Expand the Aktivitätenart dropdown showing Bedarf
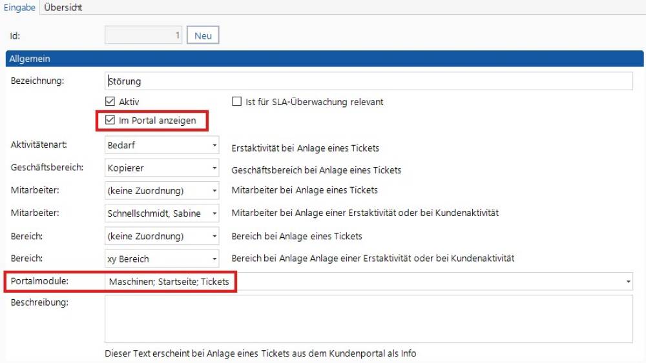 pyautogui.click(x=161, y=145)
